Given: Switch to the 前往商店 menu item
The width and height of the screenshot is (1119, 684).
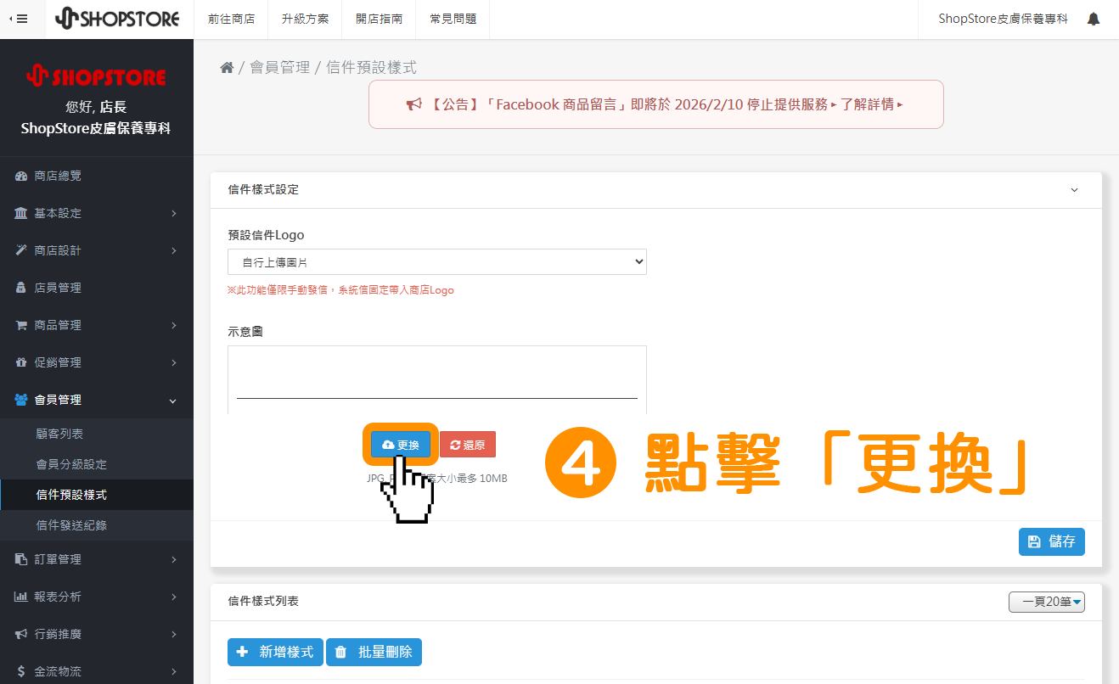Looking at the screenshot, I should click(231, 18).
